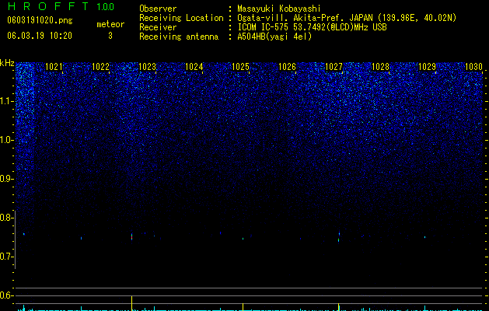Click the HROFFT title text
Screen dimensions: 489x311
tap(48, 6)
